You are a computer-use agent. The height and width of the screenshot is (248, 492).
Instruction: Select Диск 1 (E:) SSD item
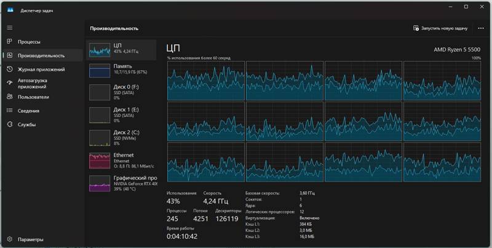[x=121, y=114]
